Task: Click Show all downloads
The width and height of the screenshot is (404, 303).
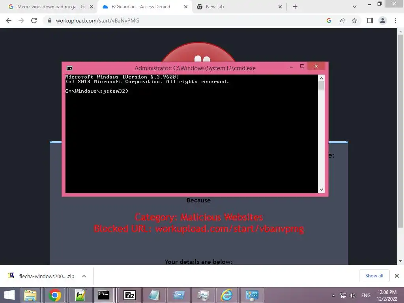Action: click(374, 276)
